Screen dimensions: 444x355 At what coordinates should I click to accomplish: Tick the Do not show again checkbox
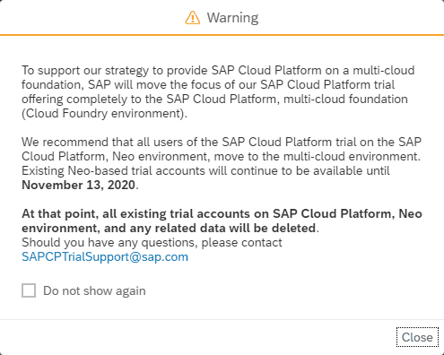coord(29,290)
